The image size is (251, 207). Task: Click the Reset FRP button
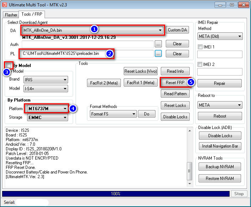(x=175, y=83)
